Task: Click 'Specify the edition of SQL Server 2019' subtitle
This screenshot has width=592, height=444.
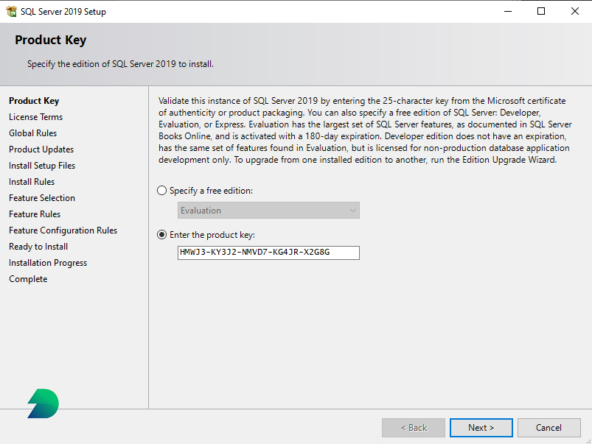Action: tap(120, 64)
